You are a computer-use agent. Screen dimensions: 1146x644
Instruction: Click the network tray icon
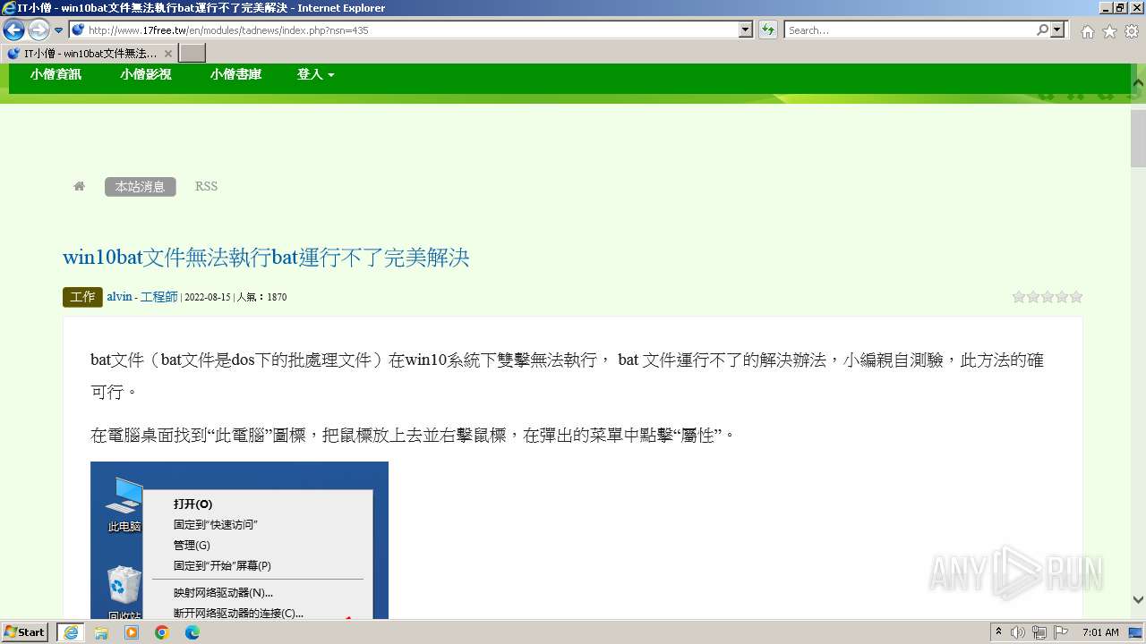point(1039,632)
